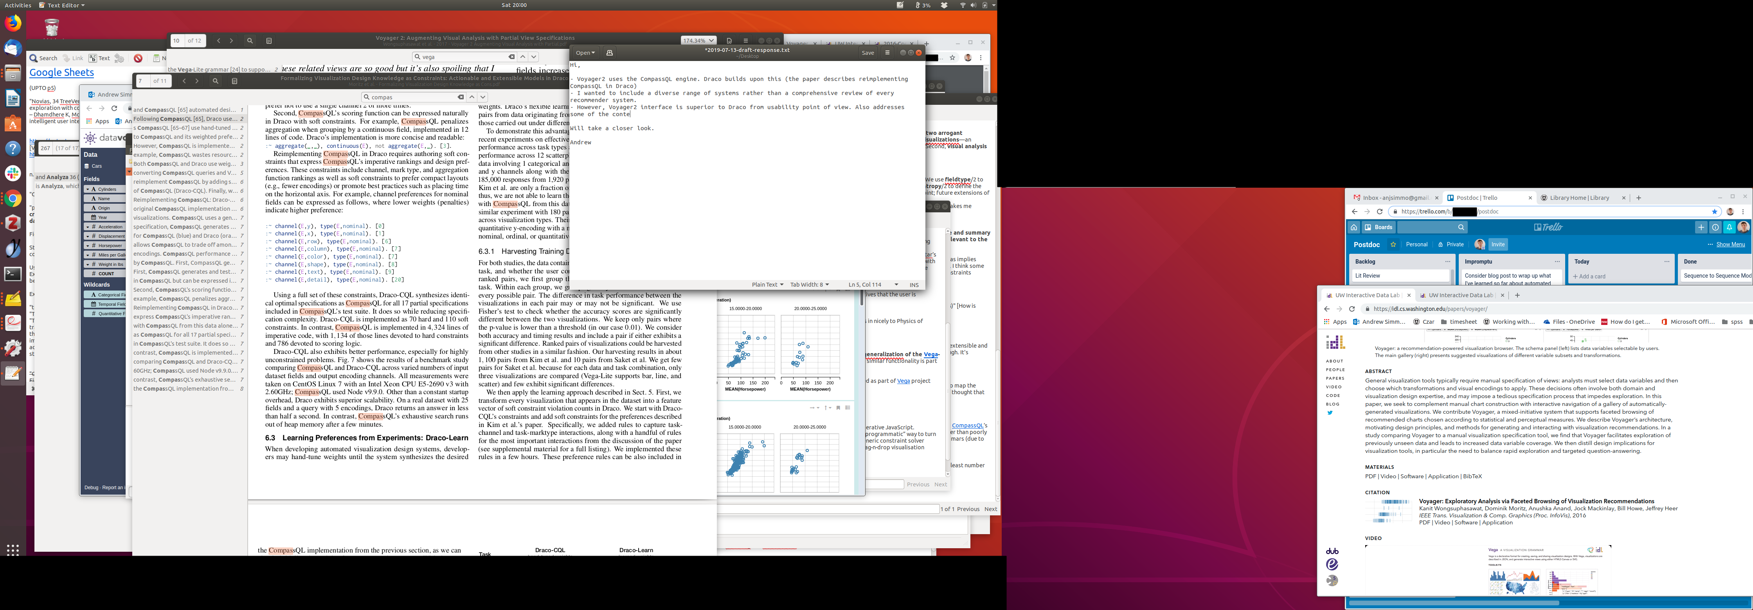Image resolution: width=1753 pixels, height=610 pixels.
Task: Click the Save button in text editor
Action: coord(868,52)
